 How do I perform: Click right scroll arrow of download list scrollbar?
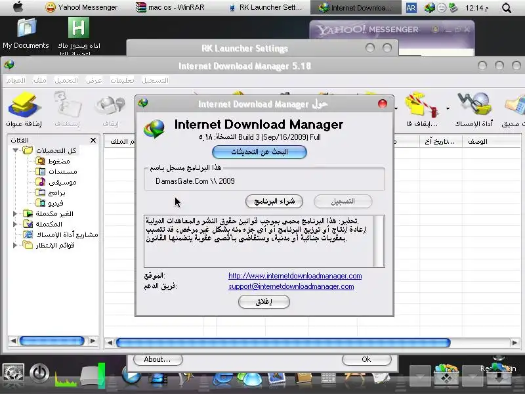point(514,342)
